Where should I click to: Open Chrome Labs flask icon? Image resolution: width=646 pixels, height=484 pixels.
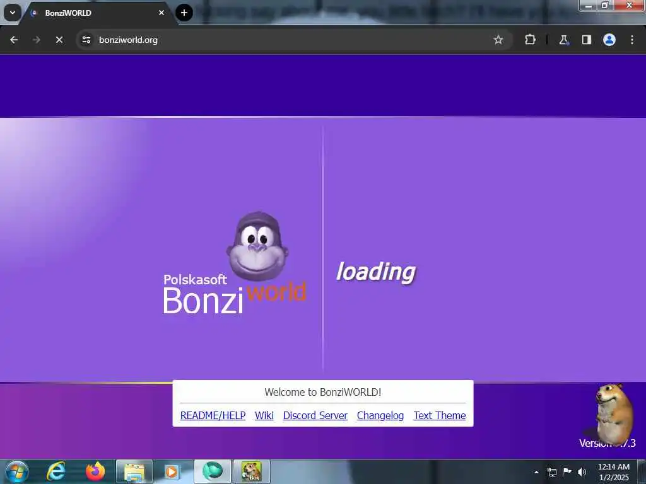[x=563, y=40]
